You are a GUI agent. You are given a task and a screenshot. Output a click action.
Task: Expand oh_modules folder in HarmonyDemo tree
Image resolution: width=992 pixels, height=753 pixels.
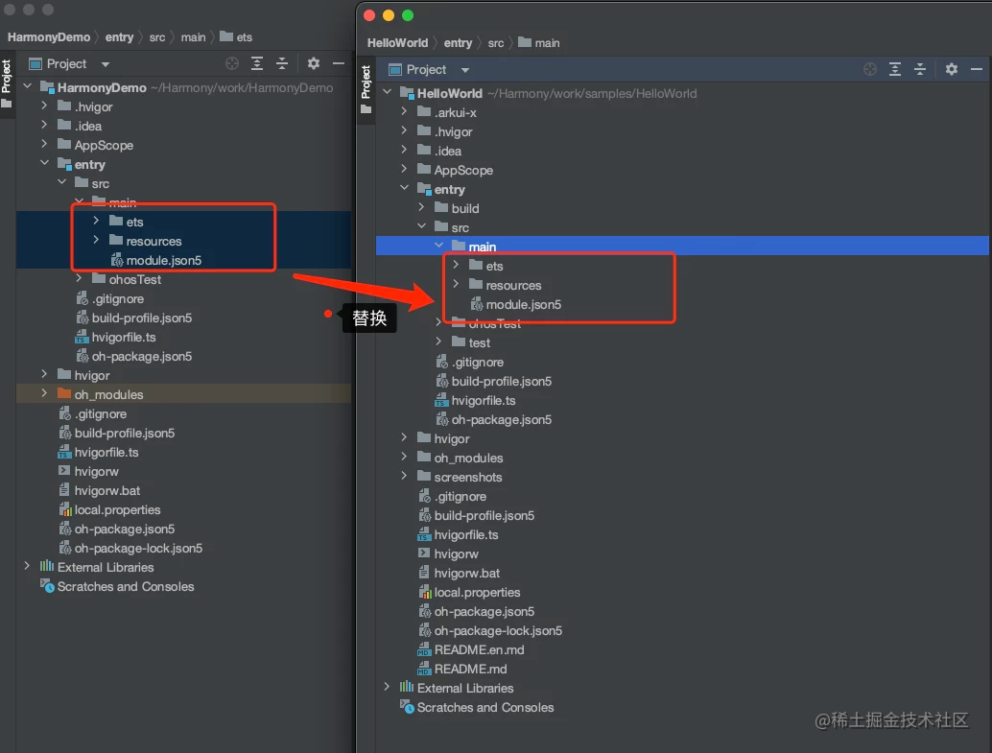(x=44, y=394)
